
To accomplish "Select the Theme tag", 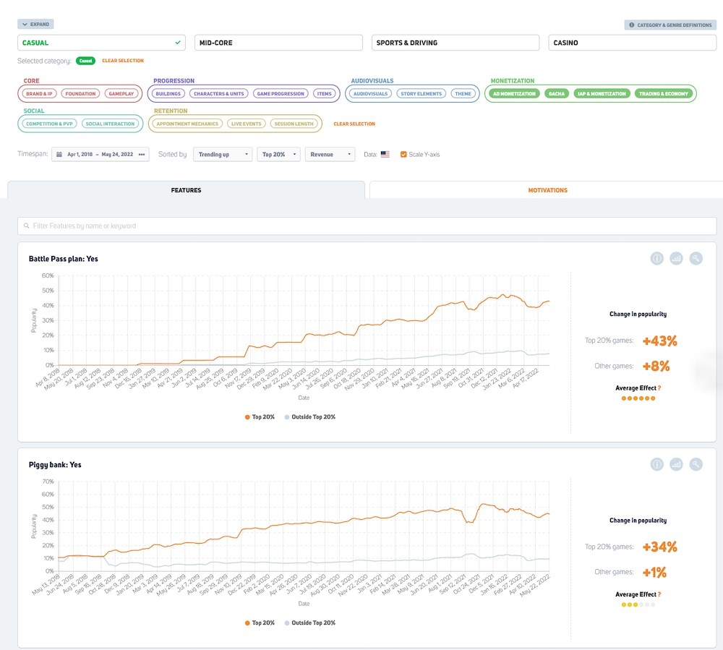I will [x=463, y=93].
